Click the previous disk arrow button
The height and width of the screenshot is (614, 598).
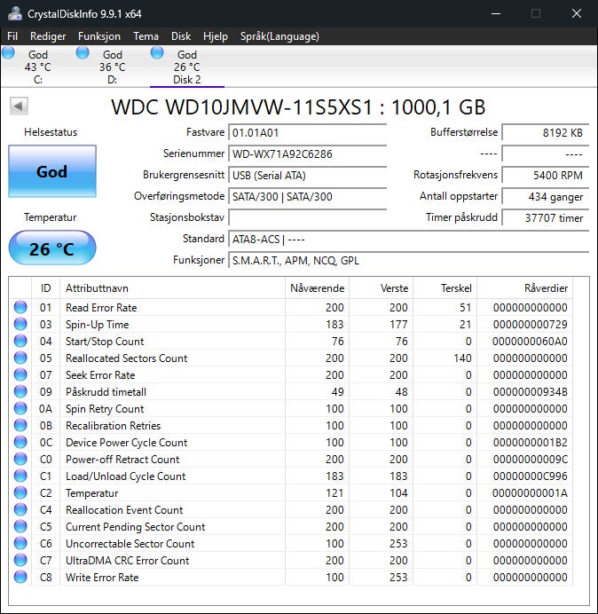point(19,106)
